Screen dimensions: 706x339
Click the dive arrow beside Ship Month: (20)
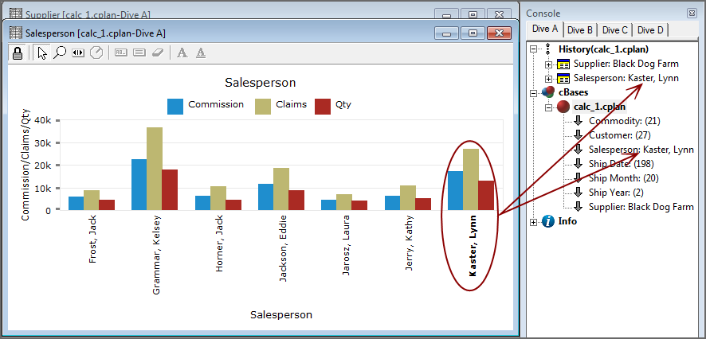tap(579, 178)
